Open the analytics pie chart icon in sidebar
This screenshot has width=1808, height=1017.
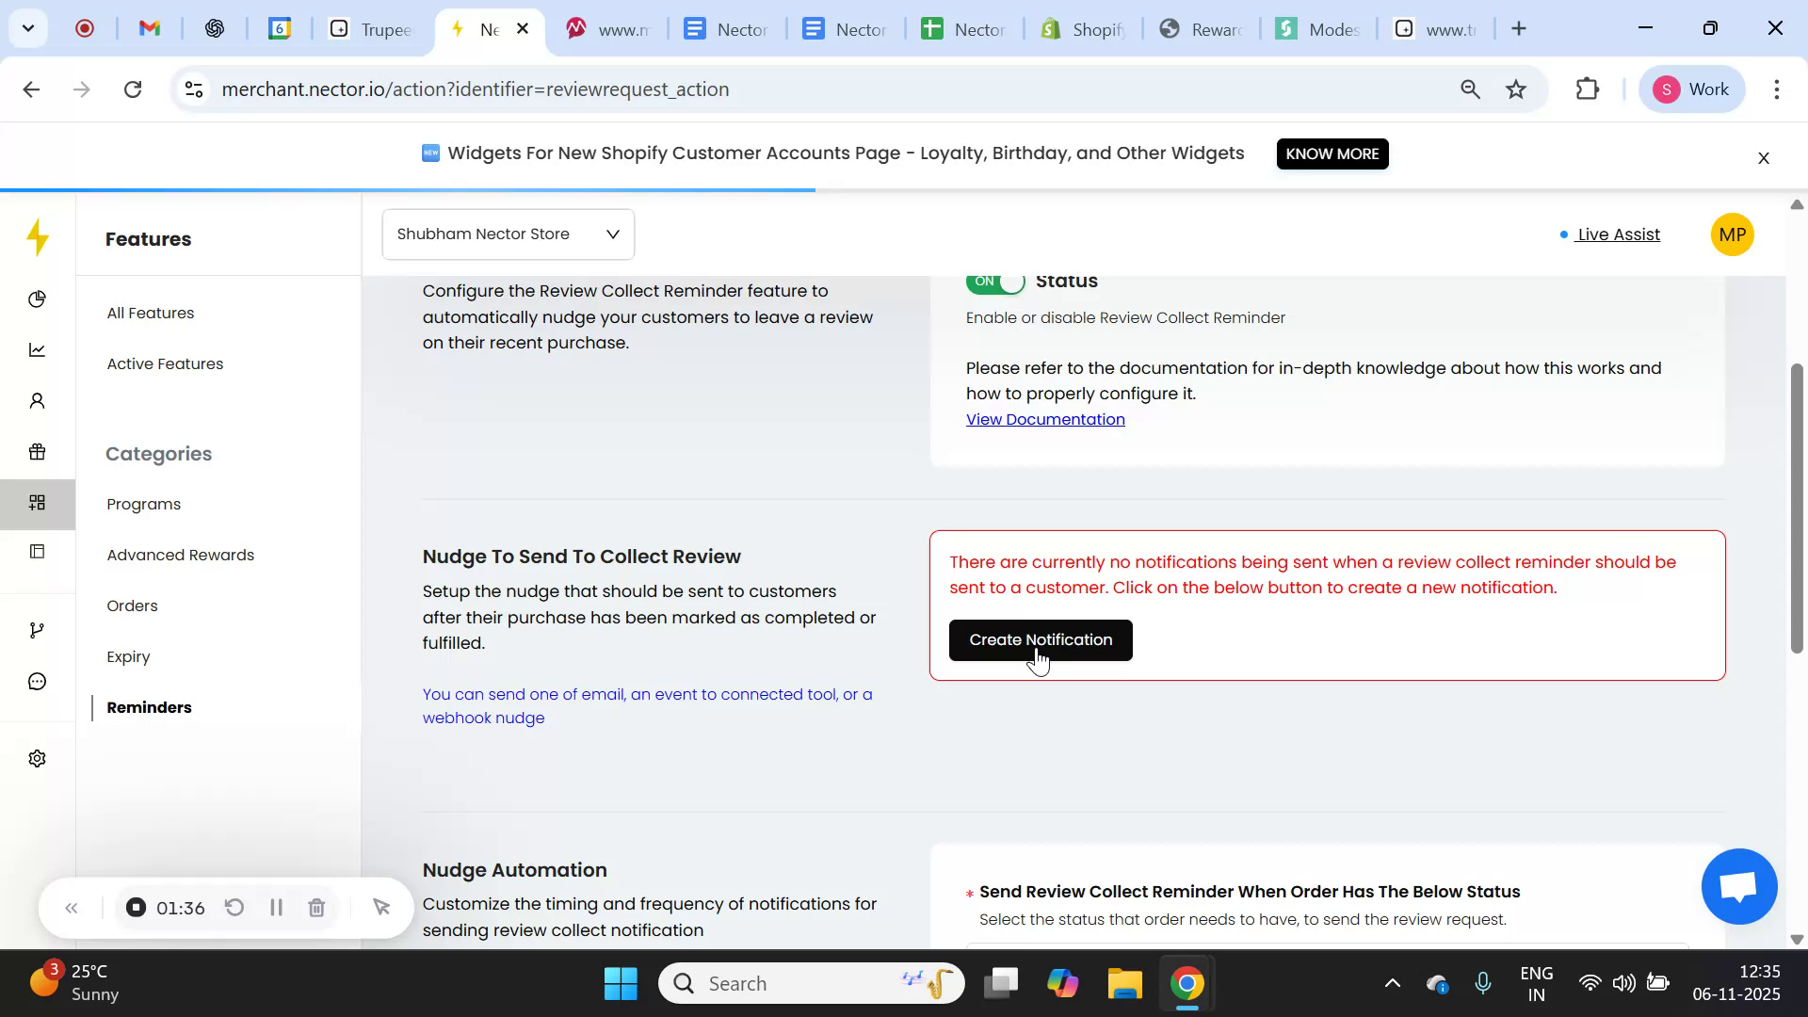click(37, 299)
